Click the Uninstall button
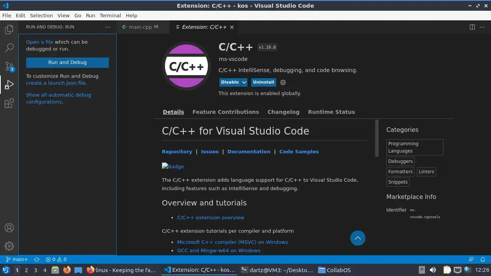This screenshot has width=491, height=276. pos(264,82)
